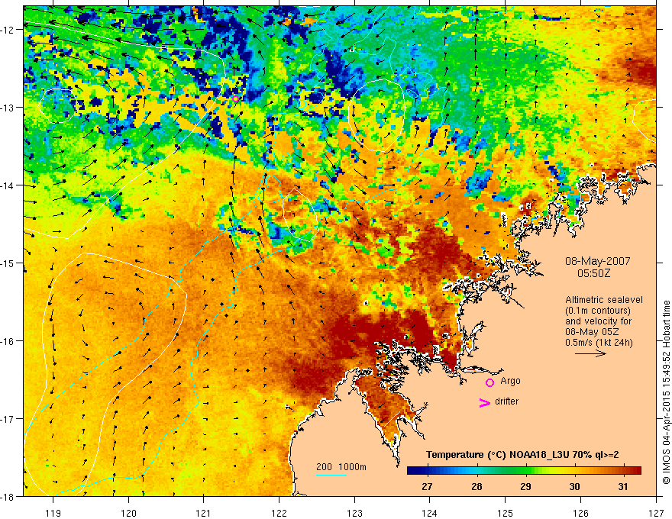Click the latitude axis label '-14'

pyautogui.click(x=8, y=185)
